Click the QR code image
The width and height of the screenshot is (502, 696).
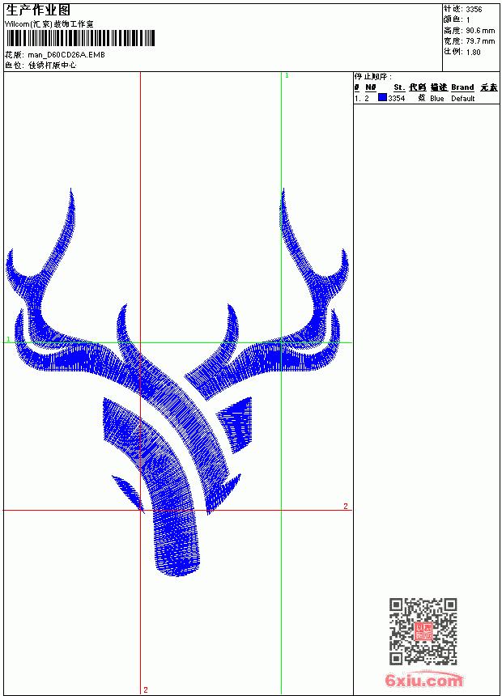(423, 631)
